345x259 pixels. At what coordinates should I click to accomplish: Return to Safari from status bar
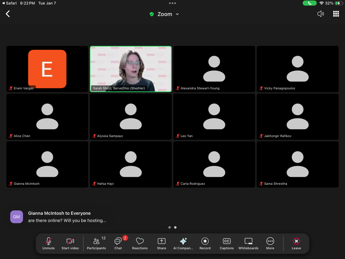[x=9, y=3]
